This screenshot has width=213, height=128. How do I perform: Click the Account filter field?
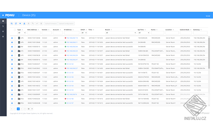coord(58,33)
